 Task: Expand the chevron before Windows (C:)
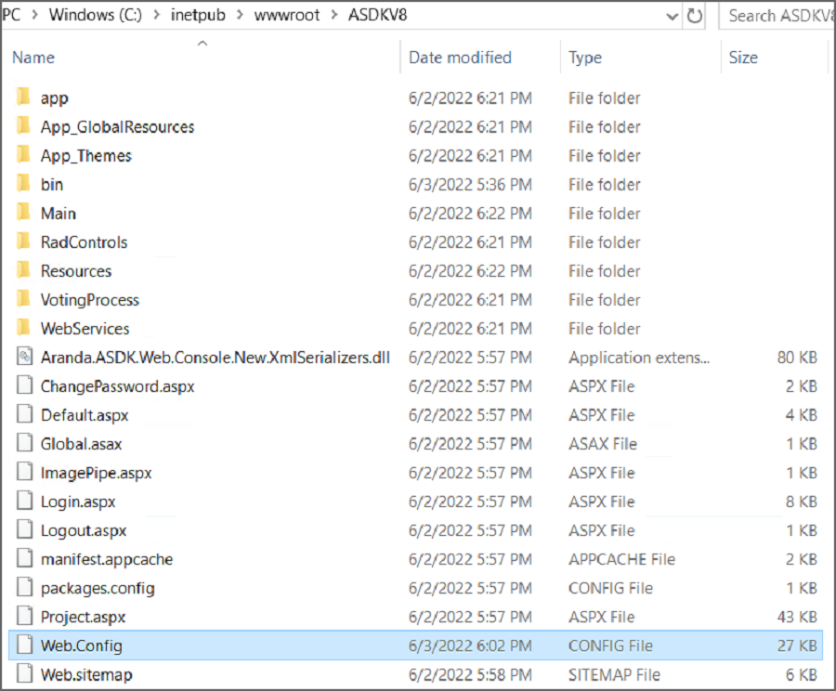[x=34, y=15]
